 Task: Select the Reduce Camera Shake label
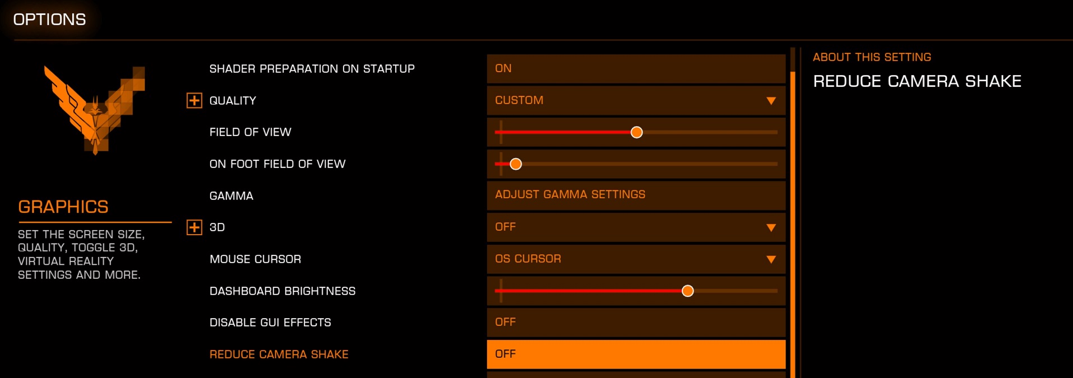click(279, 354)
